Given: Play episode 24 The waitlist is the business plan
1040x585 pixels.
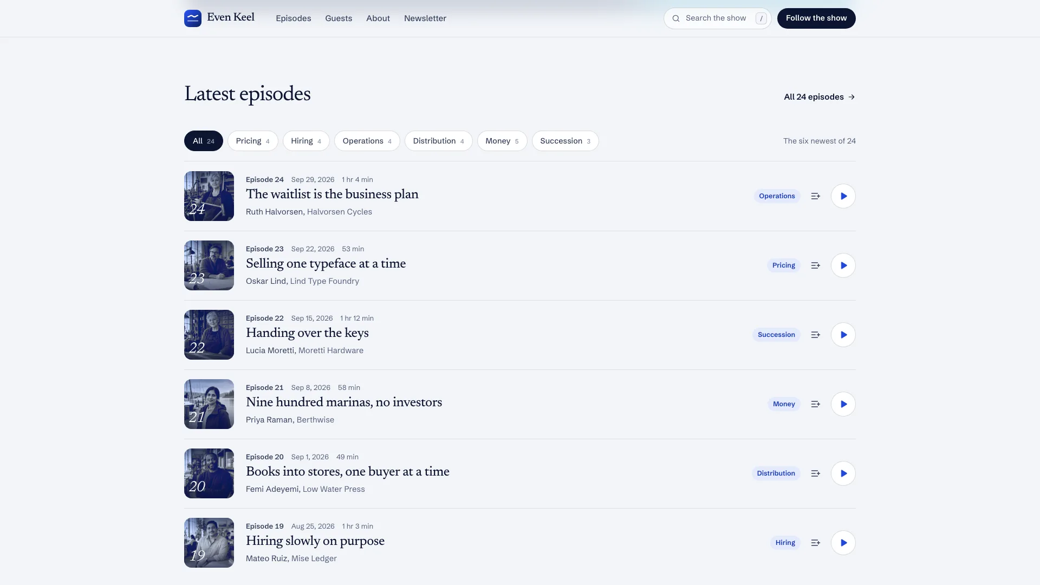Looking at the screenshot, I should [x=843, y=196].
